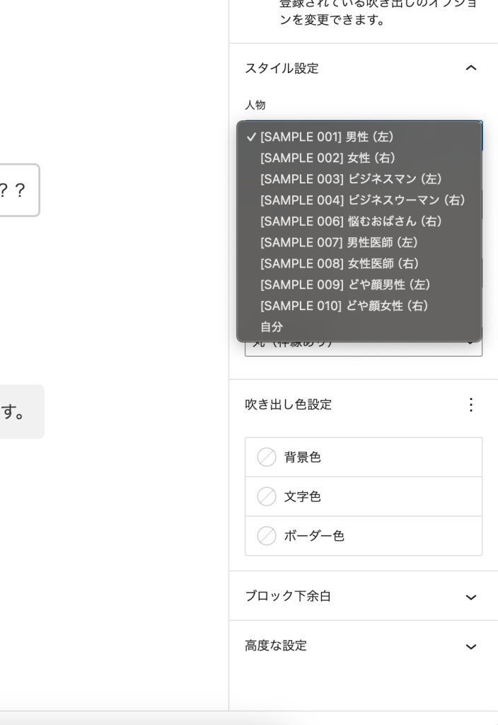This screenshot has height=725, width=498.
Task: Select [SAMPLE 007] 男性医師 (左) option
Action: coord(340,243)
